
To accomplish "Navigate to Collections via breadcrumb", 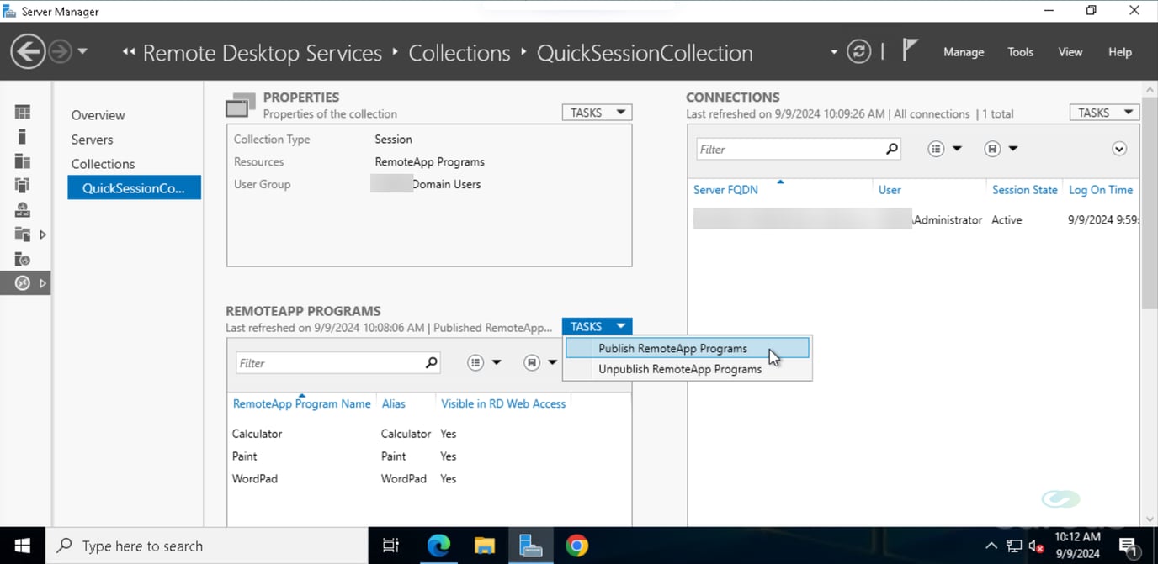I will pos(459,52).
